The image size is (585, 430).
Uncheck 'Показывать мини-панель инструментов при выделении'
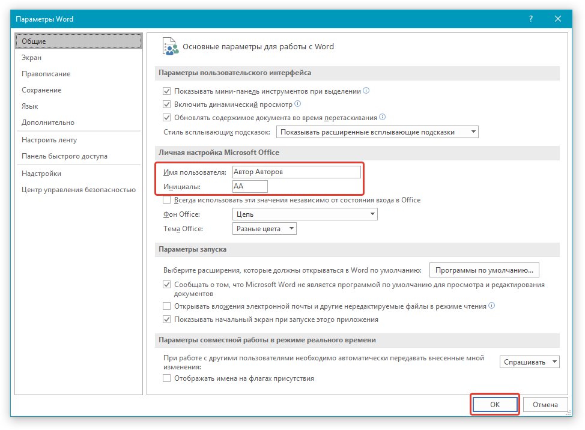167,92
